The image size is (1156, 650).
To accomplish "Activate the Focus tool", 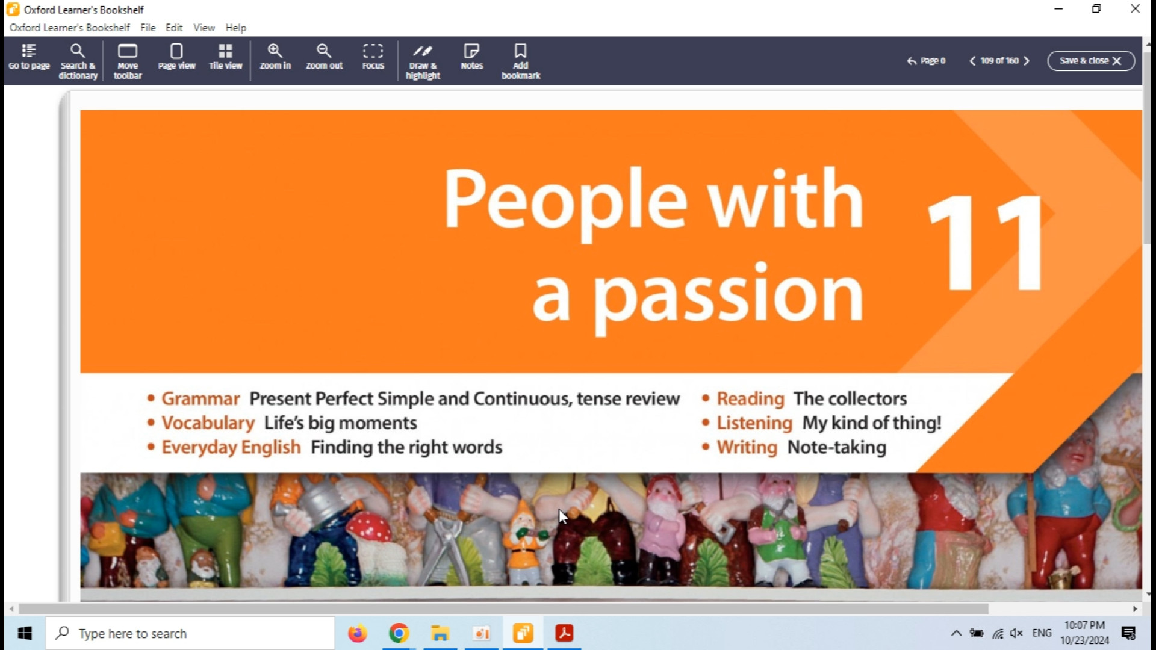I will pyautogui.click(x=373, y=57).
